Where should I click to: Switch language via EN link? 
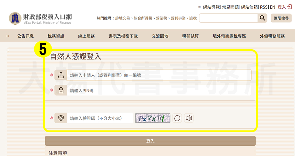pyautogui.click(x=272, y=7)
